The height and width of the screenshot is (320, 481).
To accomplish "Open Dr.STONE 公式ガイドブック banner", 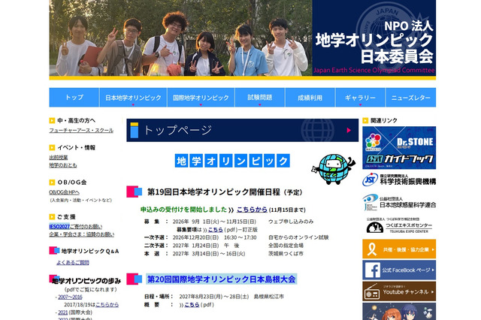I will pyautogui.click(x=399, y=148).
